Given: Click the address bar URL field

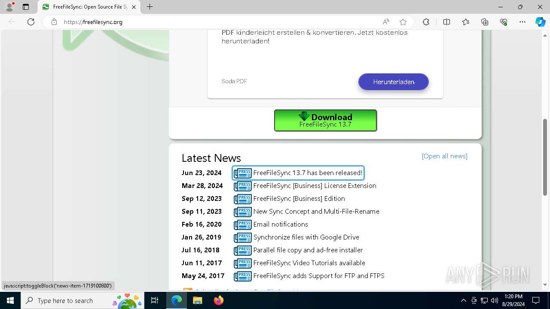Looking at the screenshot, I should (219, 22).
